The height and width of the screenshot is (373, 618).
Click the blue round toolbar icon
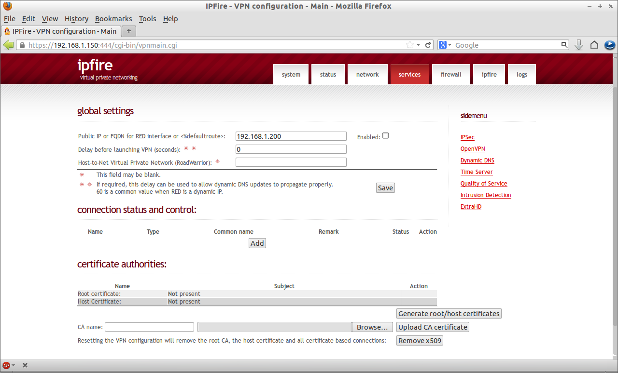pos(610,45)
